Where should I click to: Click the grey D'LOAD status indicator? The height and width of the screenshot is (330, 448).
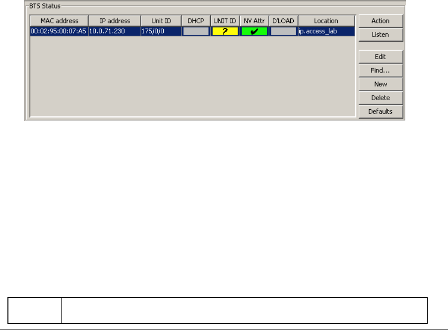[x=283, y=31]
